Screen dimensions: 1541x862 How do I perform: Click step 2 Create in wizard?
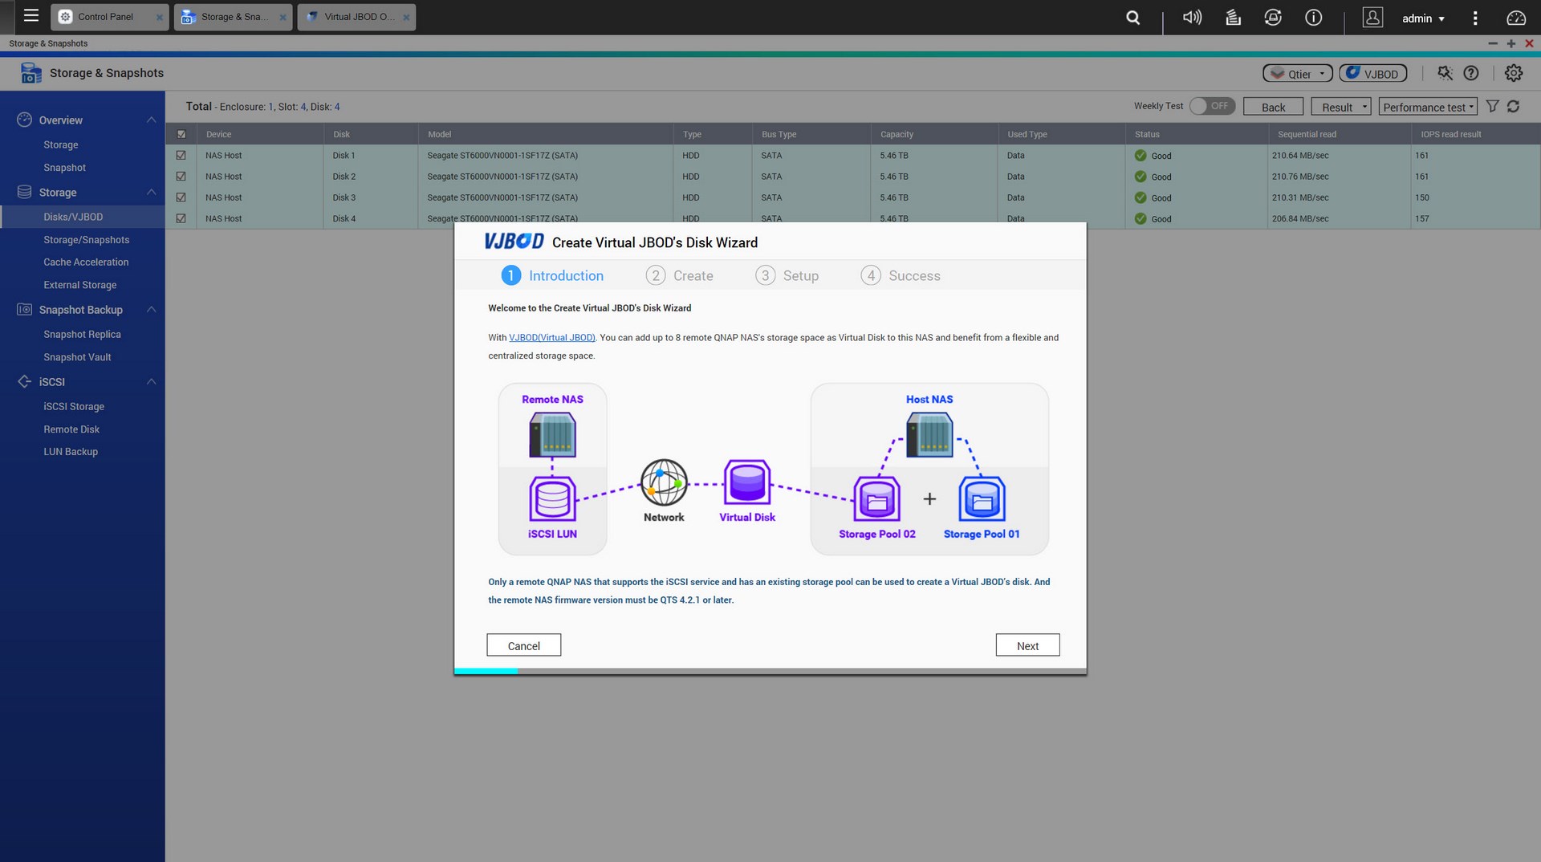coord(679,275)
